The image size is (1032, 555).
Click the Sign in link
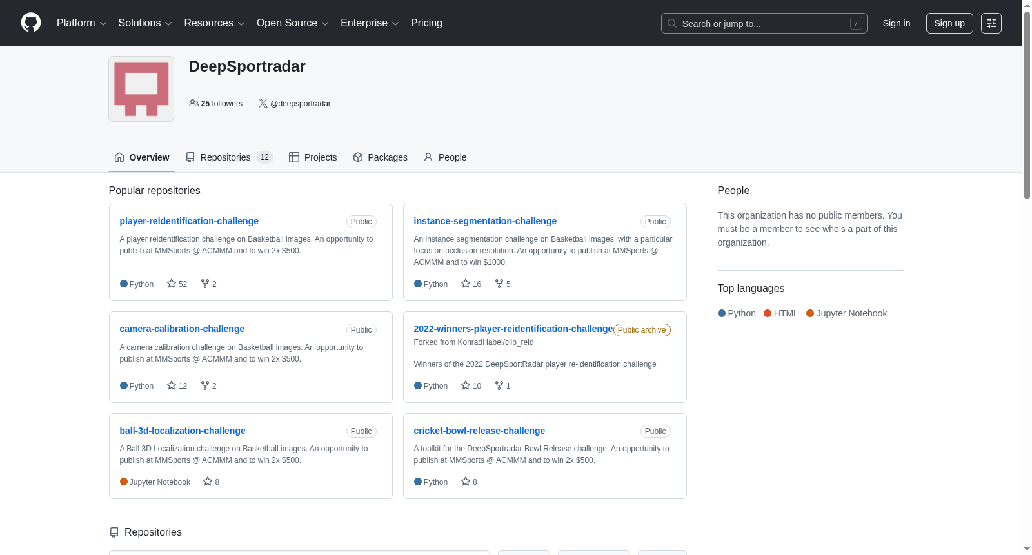click(x=897, y=23)
